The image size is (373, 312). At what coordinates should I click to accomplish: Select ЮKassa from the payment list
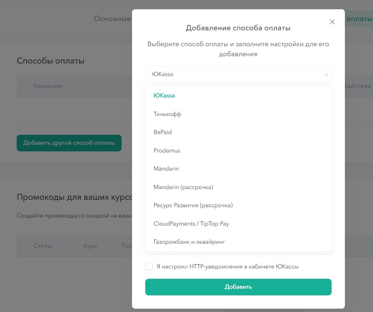click(164, 95)
